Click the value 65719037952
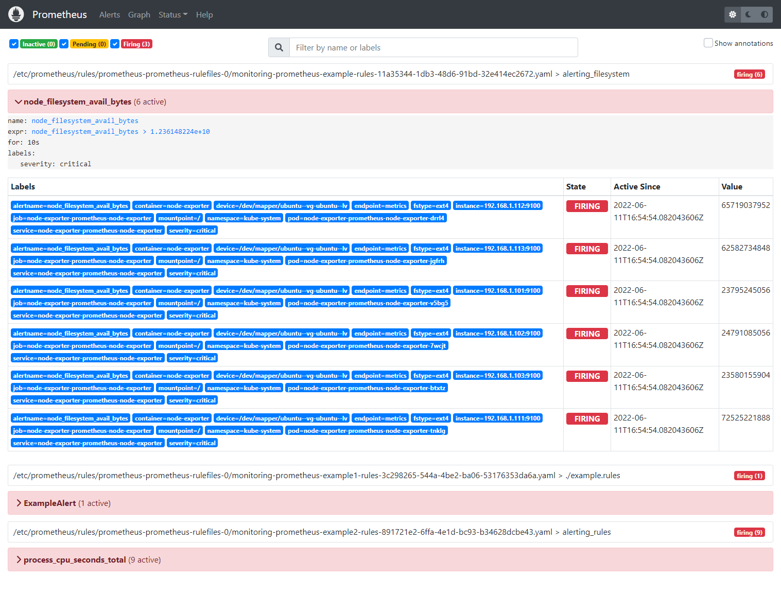The height and width of the screenshot is (613, 781). click(745, 205)
